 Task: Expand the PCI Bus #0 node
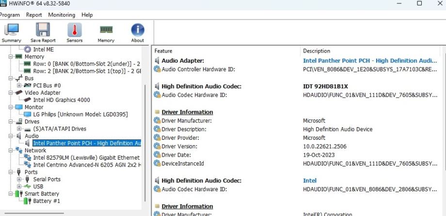click(x=19, y=85)
